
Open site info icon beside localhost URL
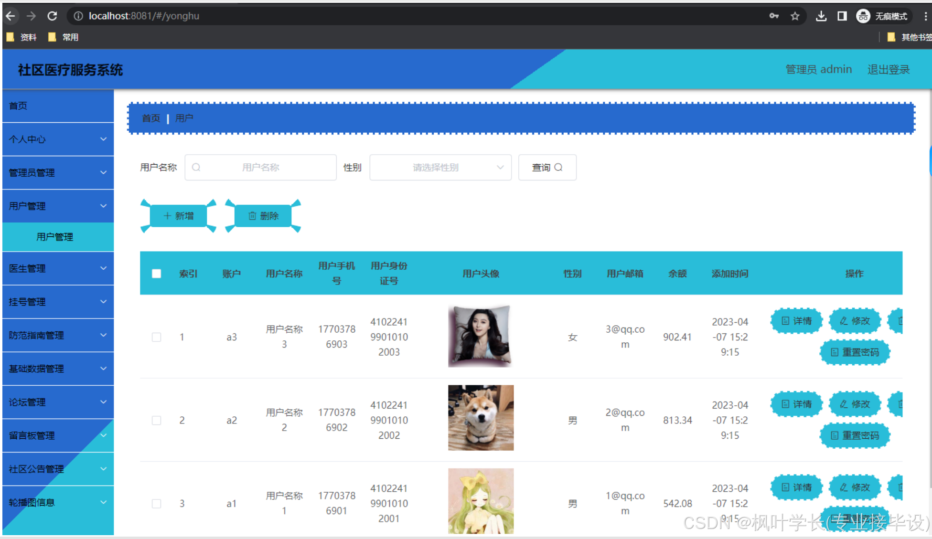pos(78,16)
